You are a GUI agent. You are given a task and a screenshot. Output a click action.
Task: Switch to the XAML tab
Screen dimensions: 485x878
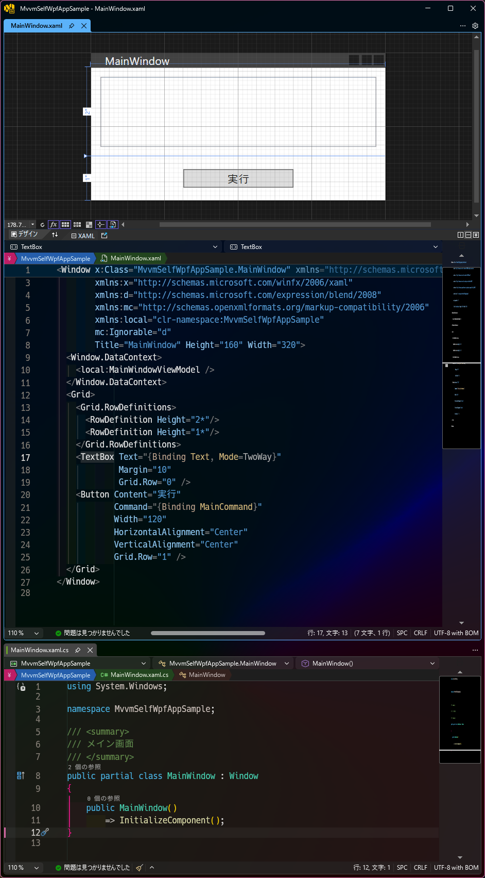pyautogui.click(x=83, y=236)
